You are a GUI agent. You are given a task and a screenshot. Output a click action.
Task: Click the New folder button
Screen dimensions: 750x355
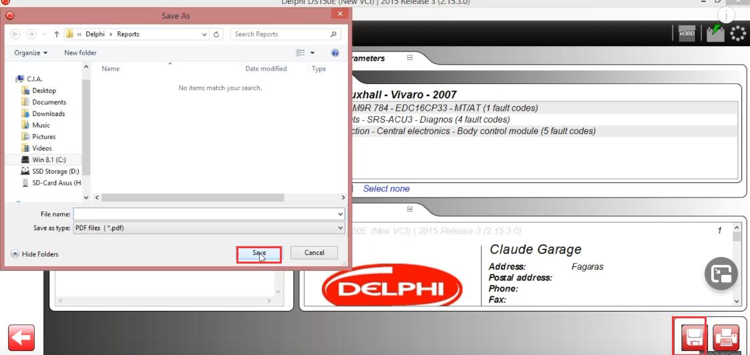[80, 53]
